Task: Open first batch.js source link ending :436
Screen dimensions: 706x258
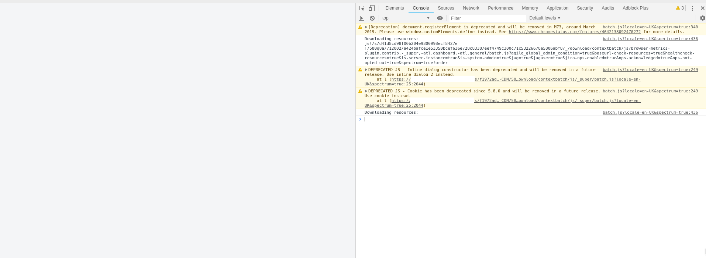Action: (650, 39)
